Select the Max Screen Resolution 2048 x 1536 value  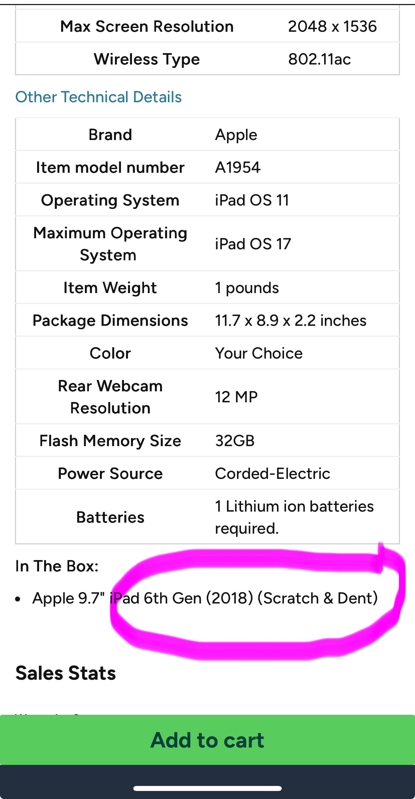(332, 26)
